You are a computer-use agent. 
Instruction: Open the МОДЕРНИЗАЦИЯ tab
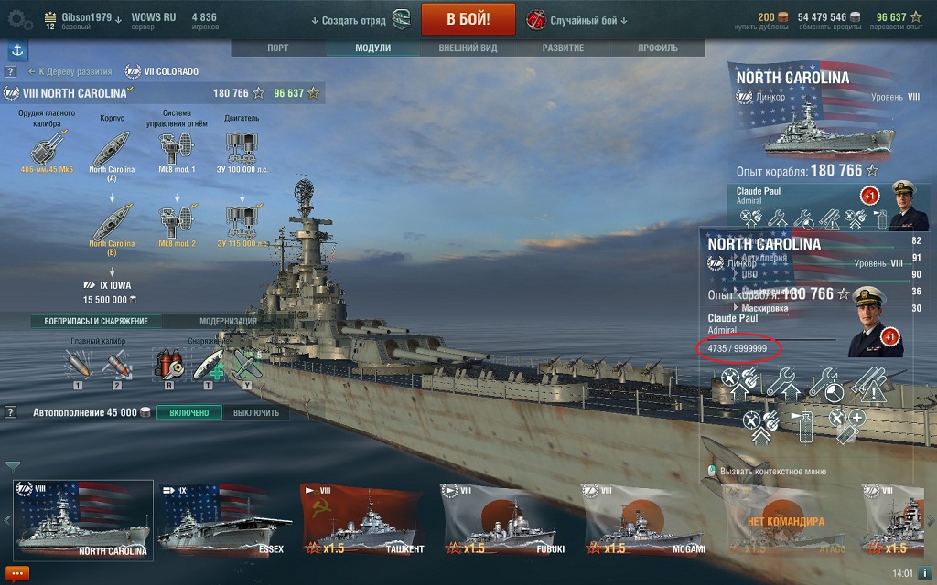pyautogui.click(x=228, y=321)
